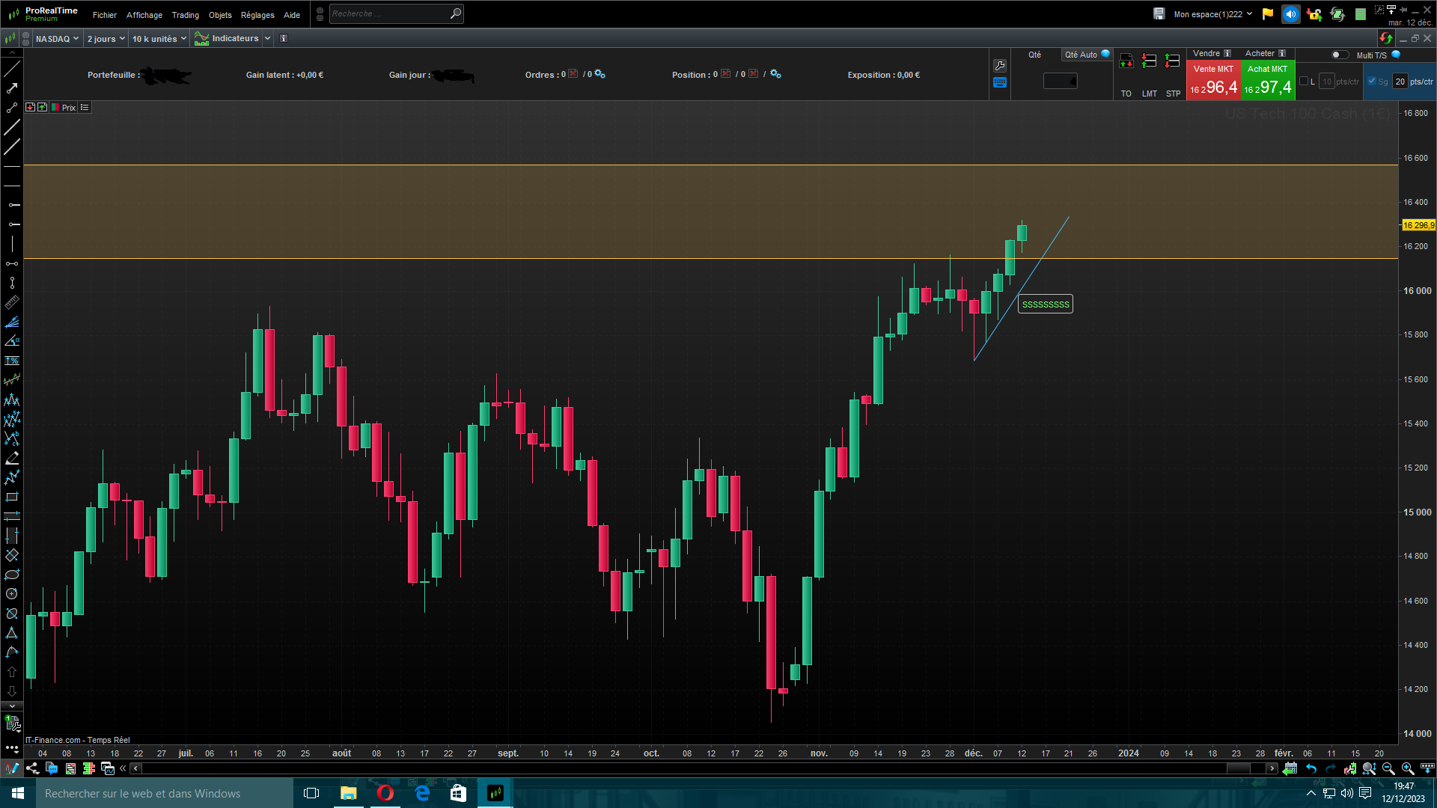Open the 2 jours timeframe dropdown
Screen dimensions: 1437x808
[x=106, y=39]
